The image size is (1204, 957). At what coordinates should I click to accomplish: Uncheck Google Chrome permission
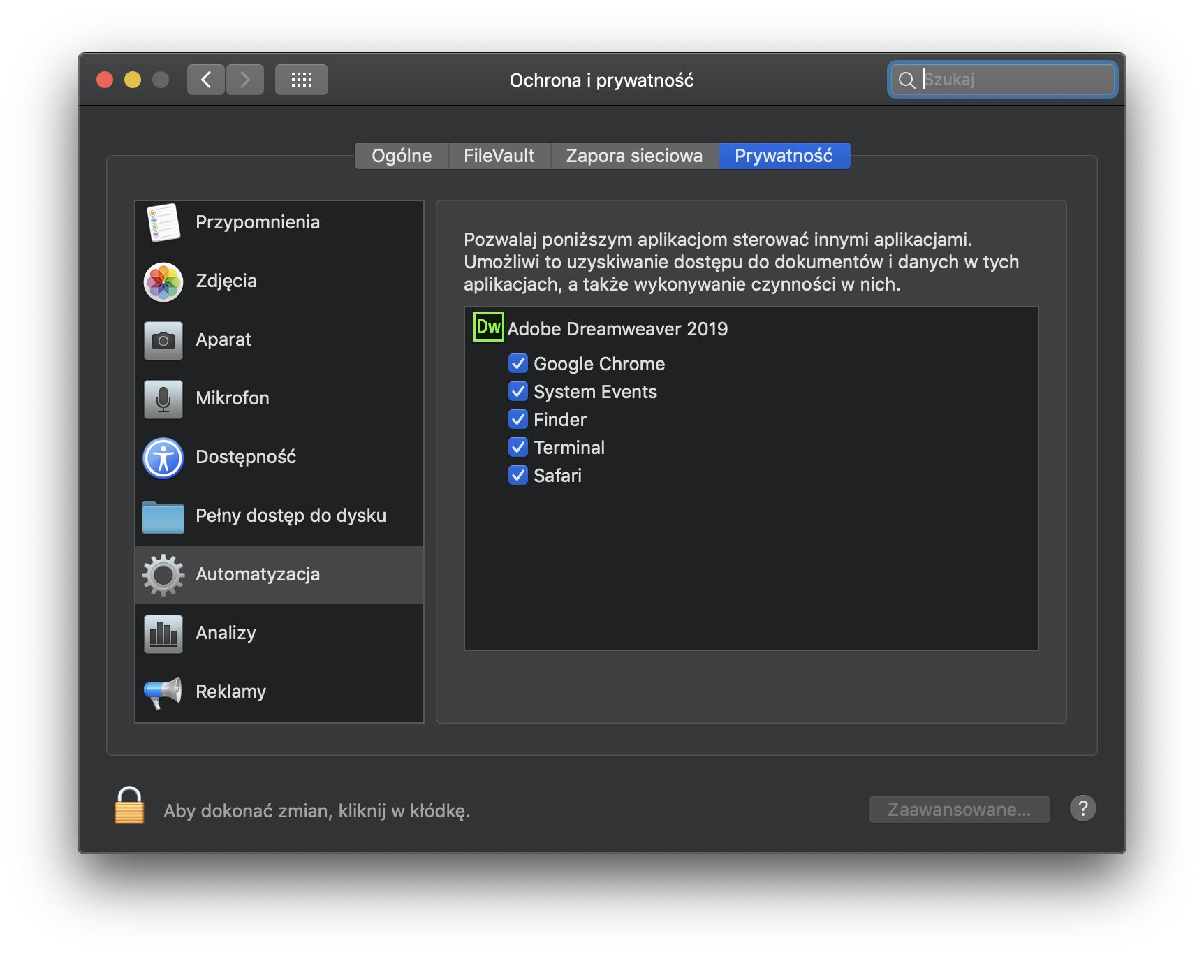tap(518, 364)
